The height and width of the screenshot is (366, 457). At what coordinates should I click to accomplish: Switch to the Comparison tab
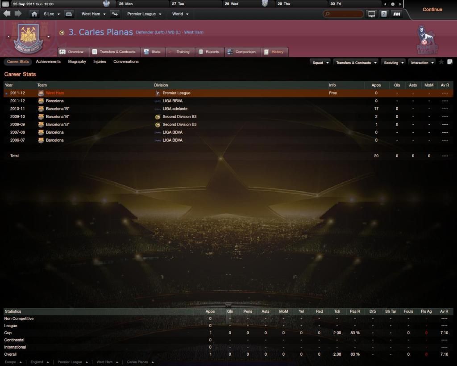(x=242, y=52)
